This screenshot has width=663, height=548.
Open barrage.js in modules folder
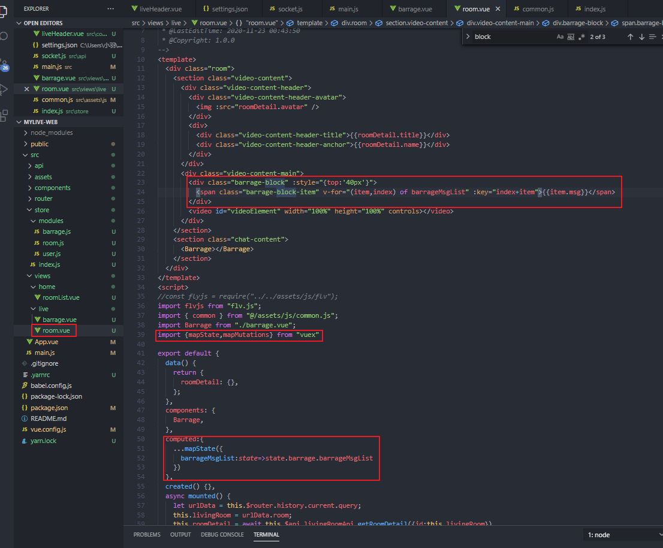coord(57,231)
